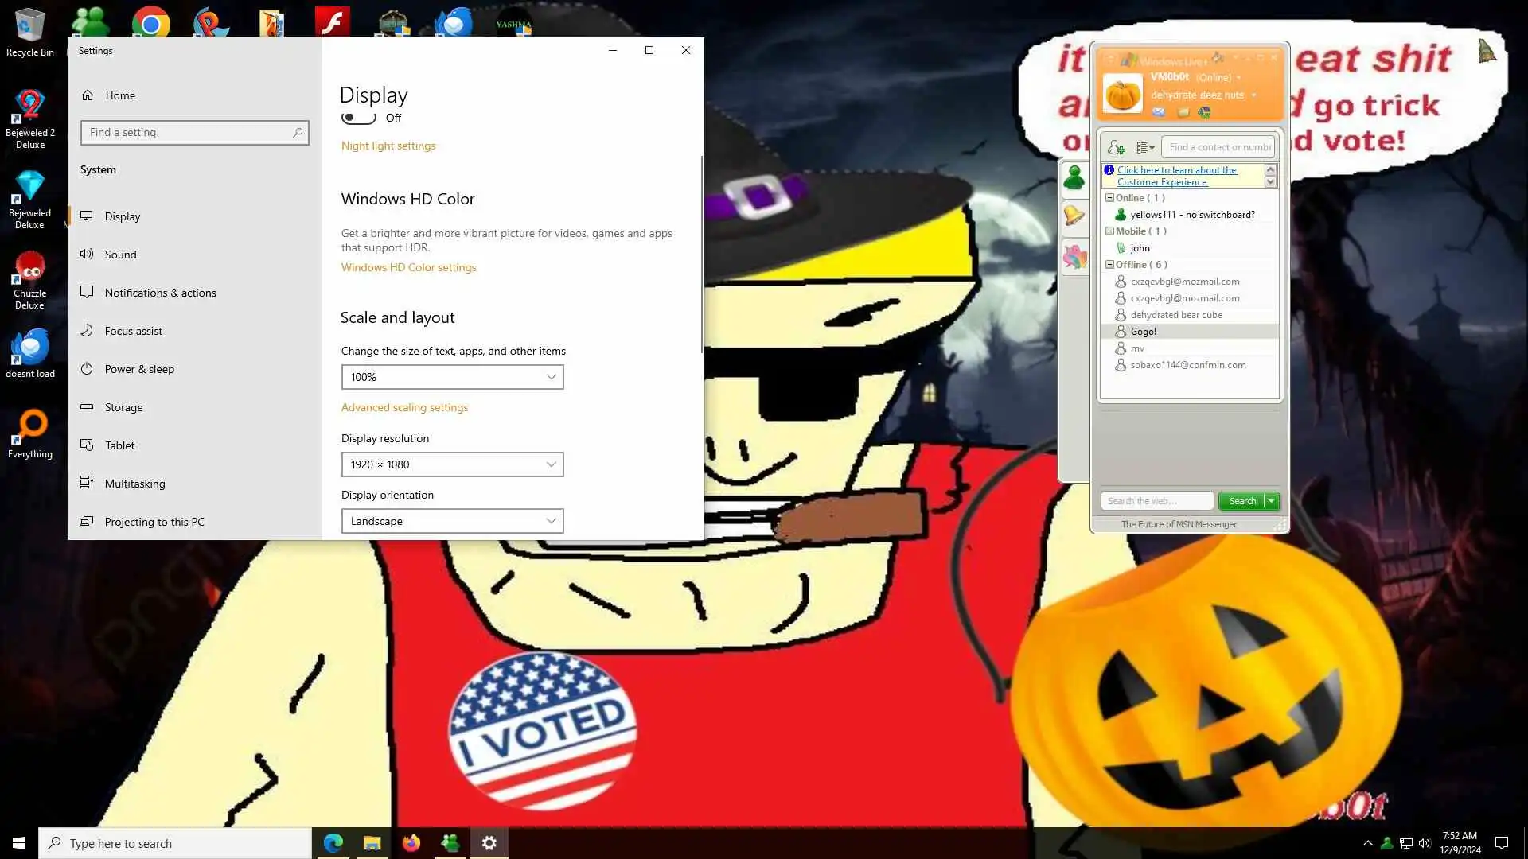Click the colorful butterfly sidebar tab
Viewport: 1528px width, 859px height.
pyautogui.click(x=1074, y=257)
